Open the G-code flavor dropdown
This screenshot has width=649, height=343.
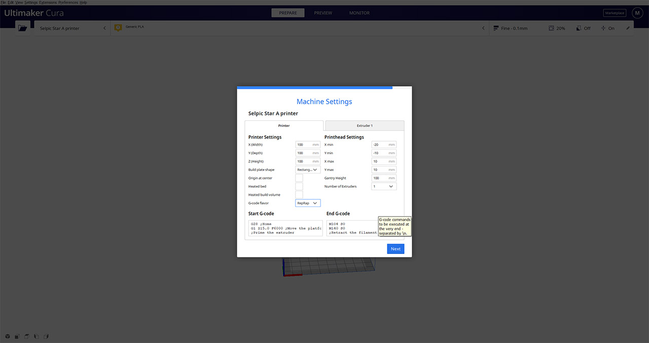(308, 203)
